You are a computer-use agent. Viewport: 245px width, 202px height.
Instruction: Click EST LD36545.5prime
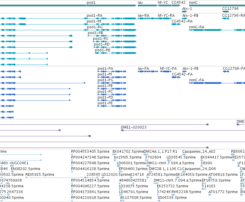(x=181, y=157)
